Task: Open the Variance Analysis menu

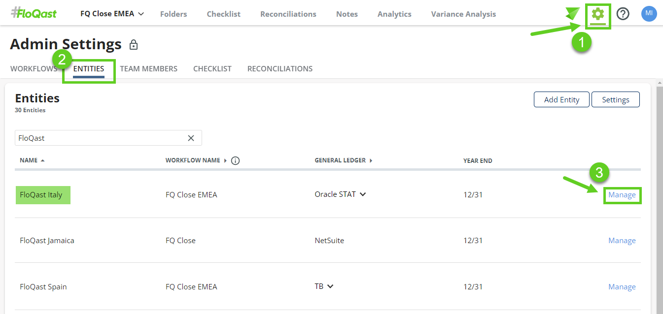Action: point(463,14)
